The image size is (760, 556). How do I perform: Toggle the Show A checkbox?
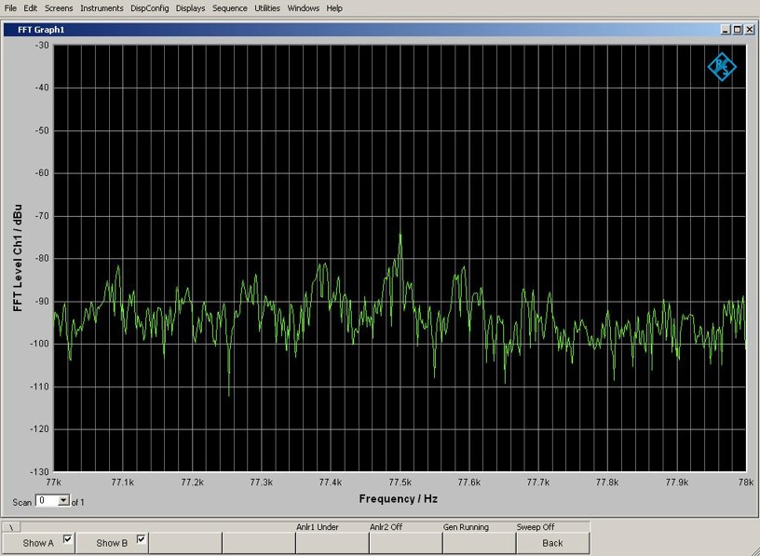[67, 538]
